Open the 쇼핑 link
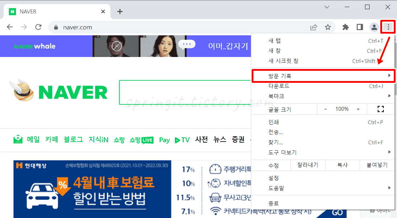397x218 pixels. point(119,140)
